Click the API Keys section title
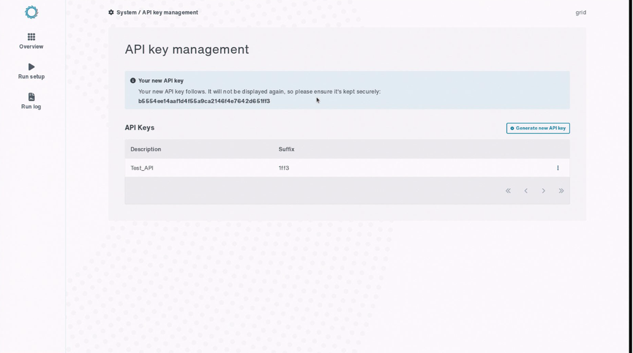The height and width of the screenshot is (353, 633). [x=139, y=128]
